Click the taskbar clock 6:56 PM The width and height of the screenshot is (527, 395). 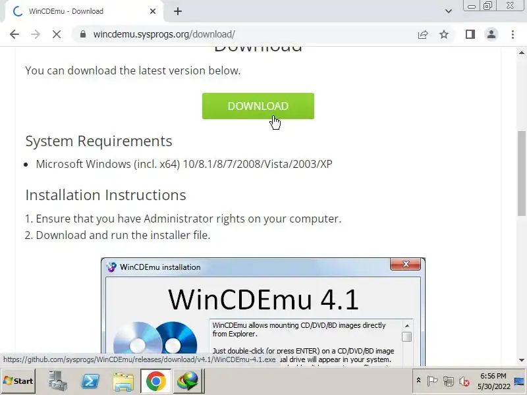tap(493, 376)
